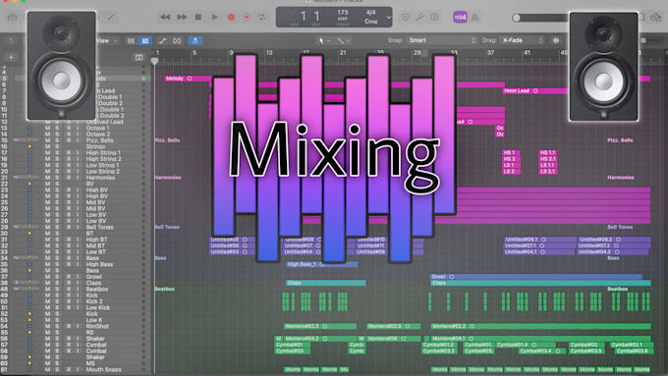This screenshot has width=668, height=376.
Task: Open the Editors pencil icon in control bar
Action: tap(111, 18)
